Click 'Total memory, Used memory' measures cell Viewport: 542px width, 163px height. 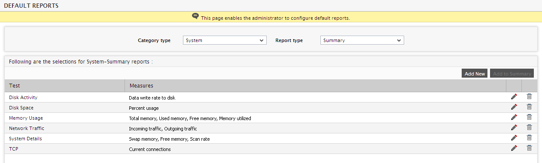[190, 118]
